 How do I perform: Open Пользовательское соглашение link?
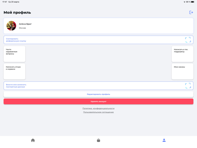[x=98, y=112]
